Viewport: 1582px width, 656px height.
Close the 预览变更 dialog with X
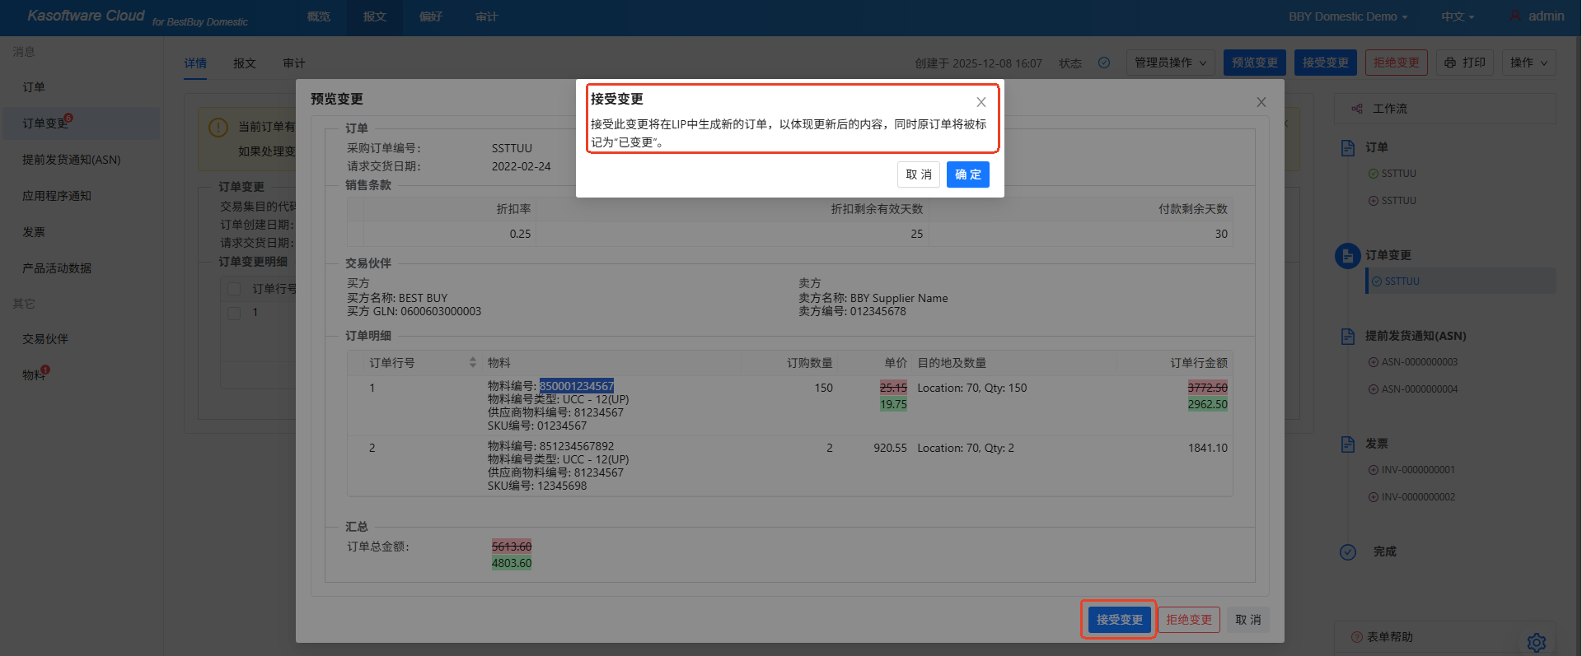coord(1261,102)
